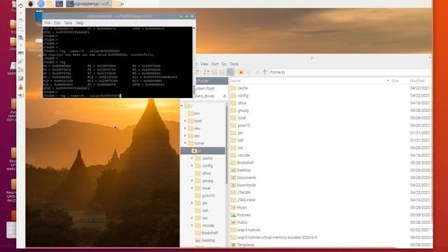The image size is (448, 252).
Task: Select the .gnupg folder in file list
Action: point(239,111)
